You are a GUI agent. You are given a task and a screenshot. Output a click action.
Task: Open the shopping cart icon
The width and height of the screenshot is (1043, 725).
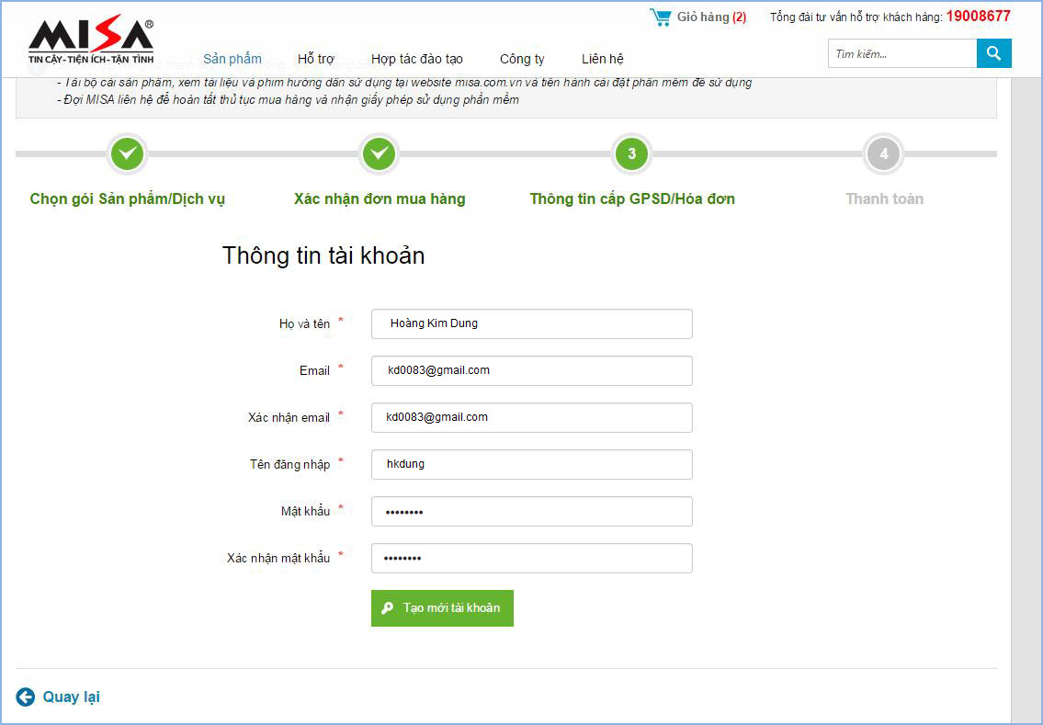tap(660, 17)
